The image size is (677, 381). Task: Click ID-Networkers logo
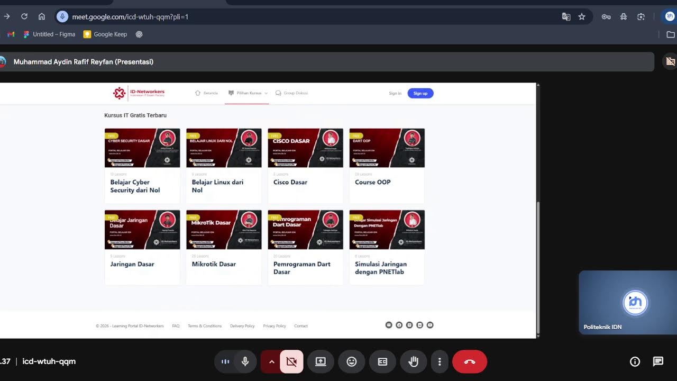click(x=139, y=93)
